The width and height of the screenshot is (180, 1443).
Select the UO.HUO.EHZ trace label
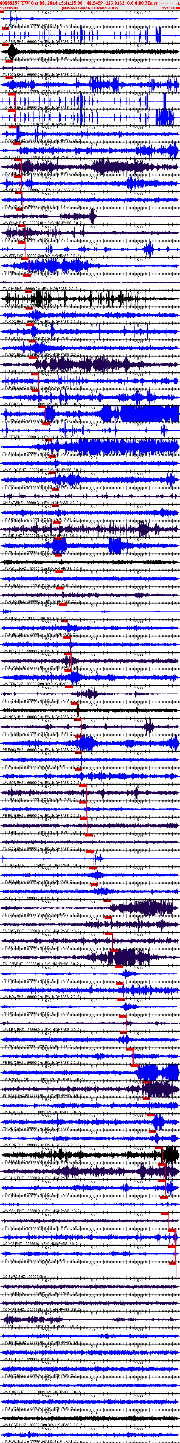(x=42, y=107)
